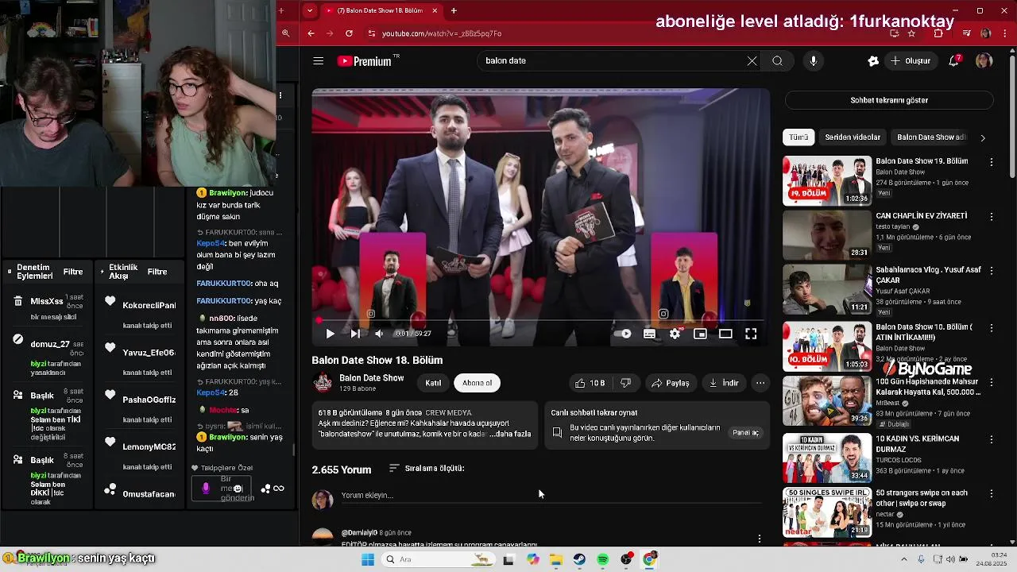This screenshot has width=1017, height=572.
Task: Open the Windows Start menu
Action: point(368,559)
